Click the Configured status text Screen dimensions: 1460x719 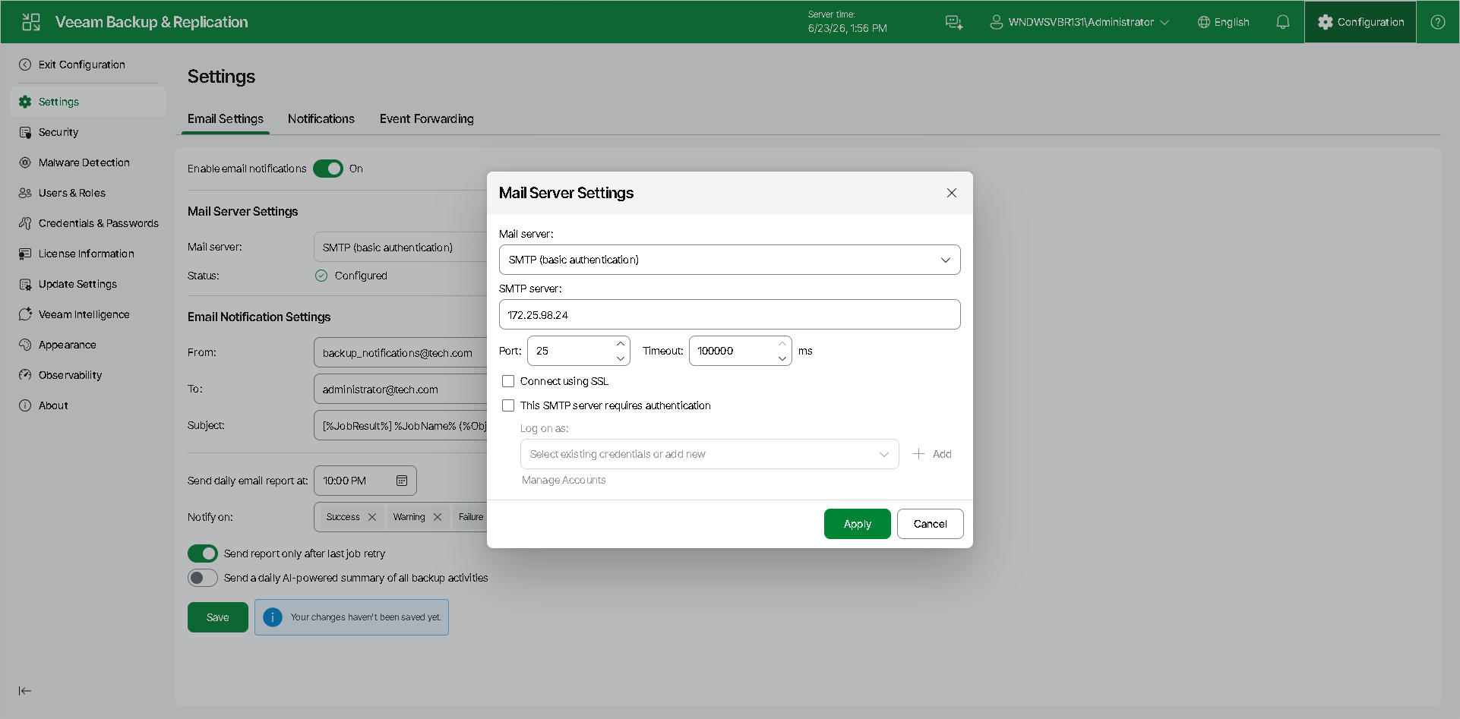(361, 276)
